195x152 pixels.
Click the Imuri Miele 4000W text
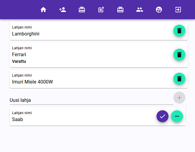(32, 82)
